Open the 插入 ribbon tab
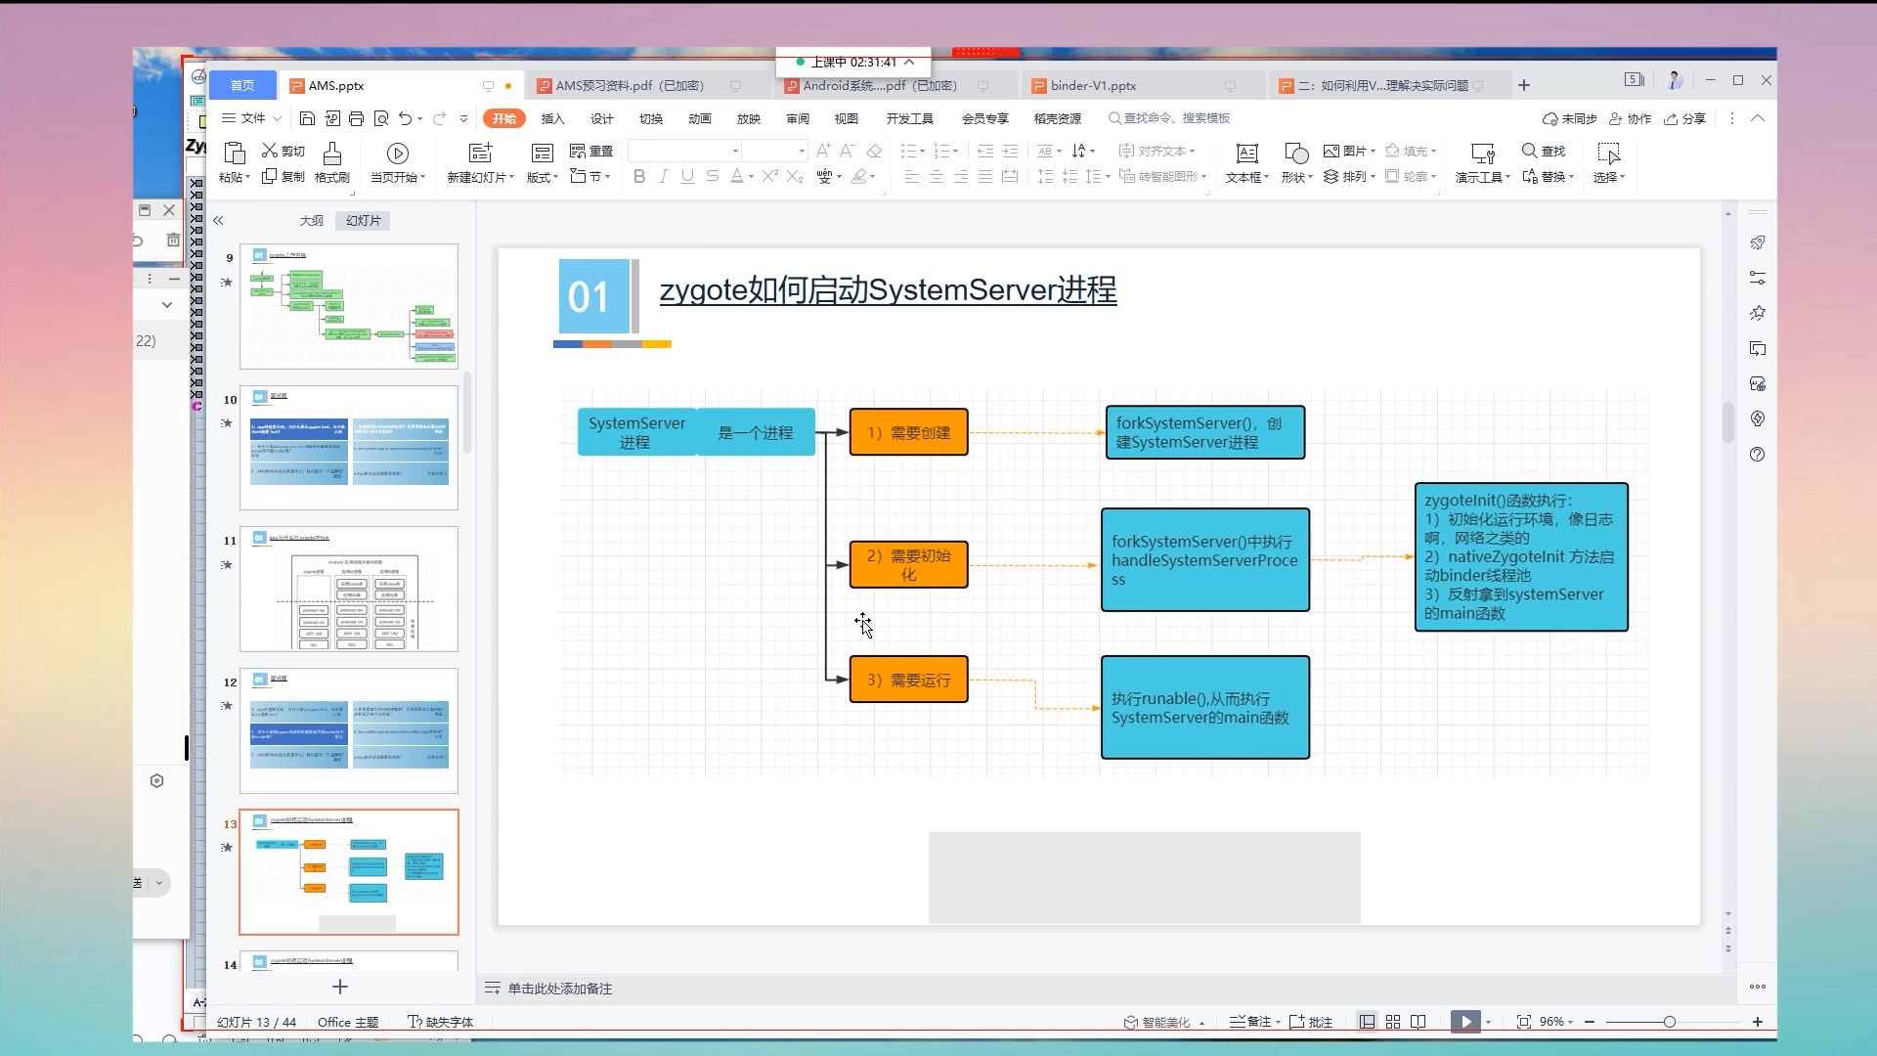1877x1056 pixels. [552, 118]
